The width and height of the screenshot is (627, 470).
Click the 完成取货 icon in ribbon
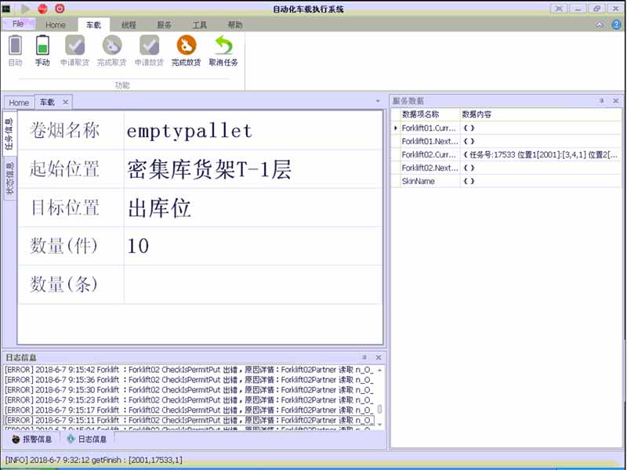coord(112,45)
